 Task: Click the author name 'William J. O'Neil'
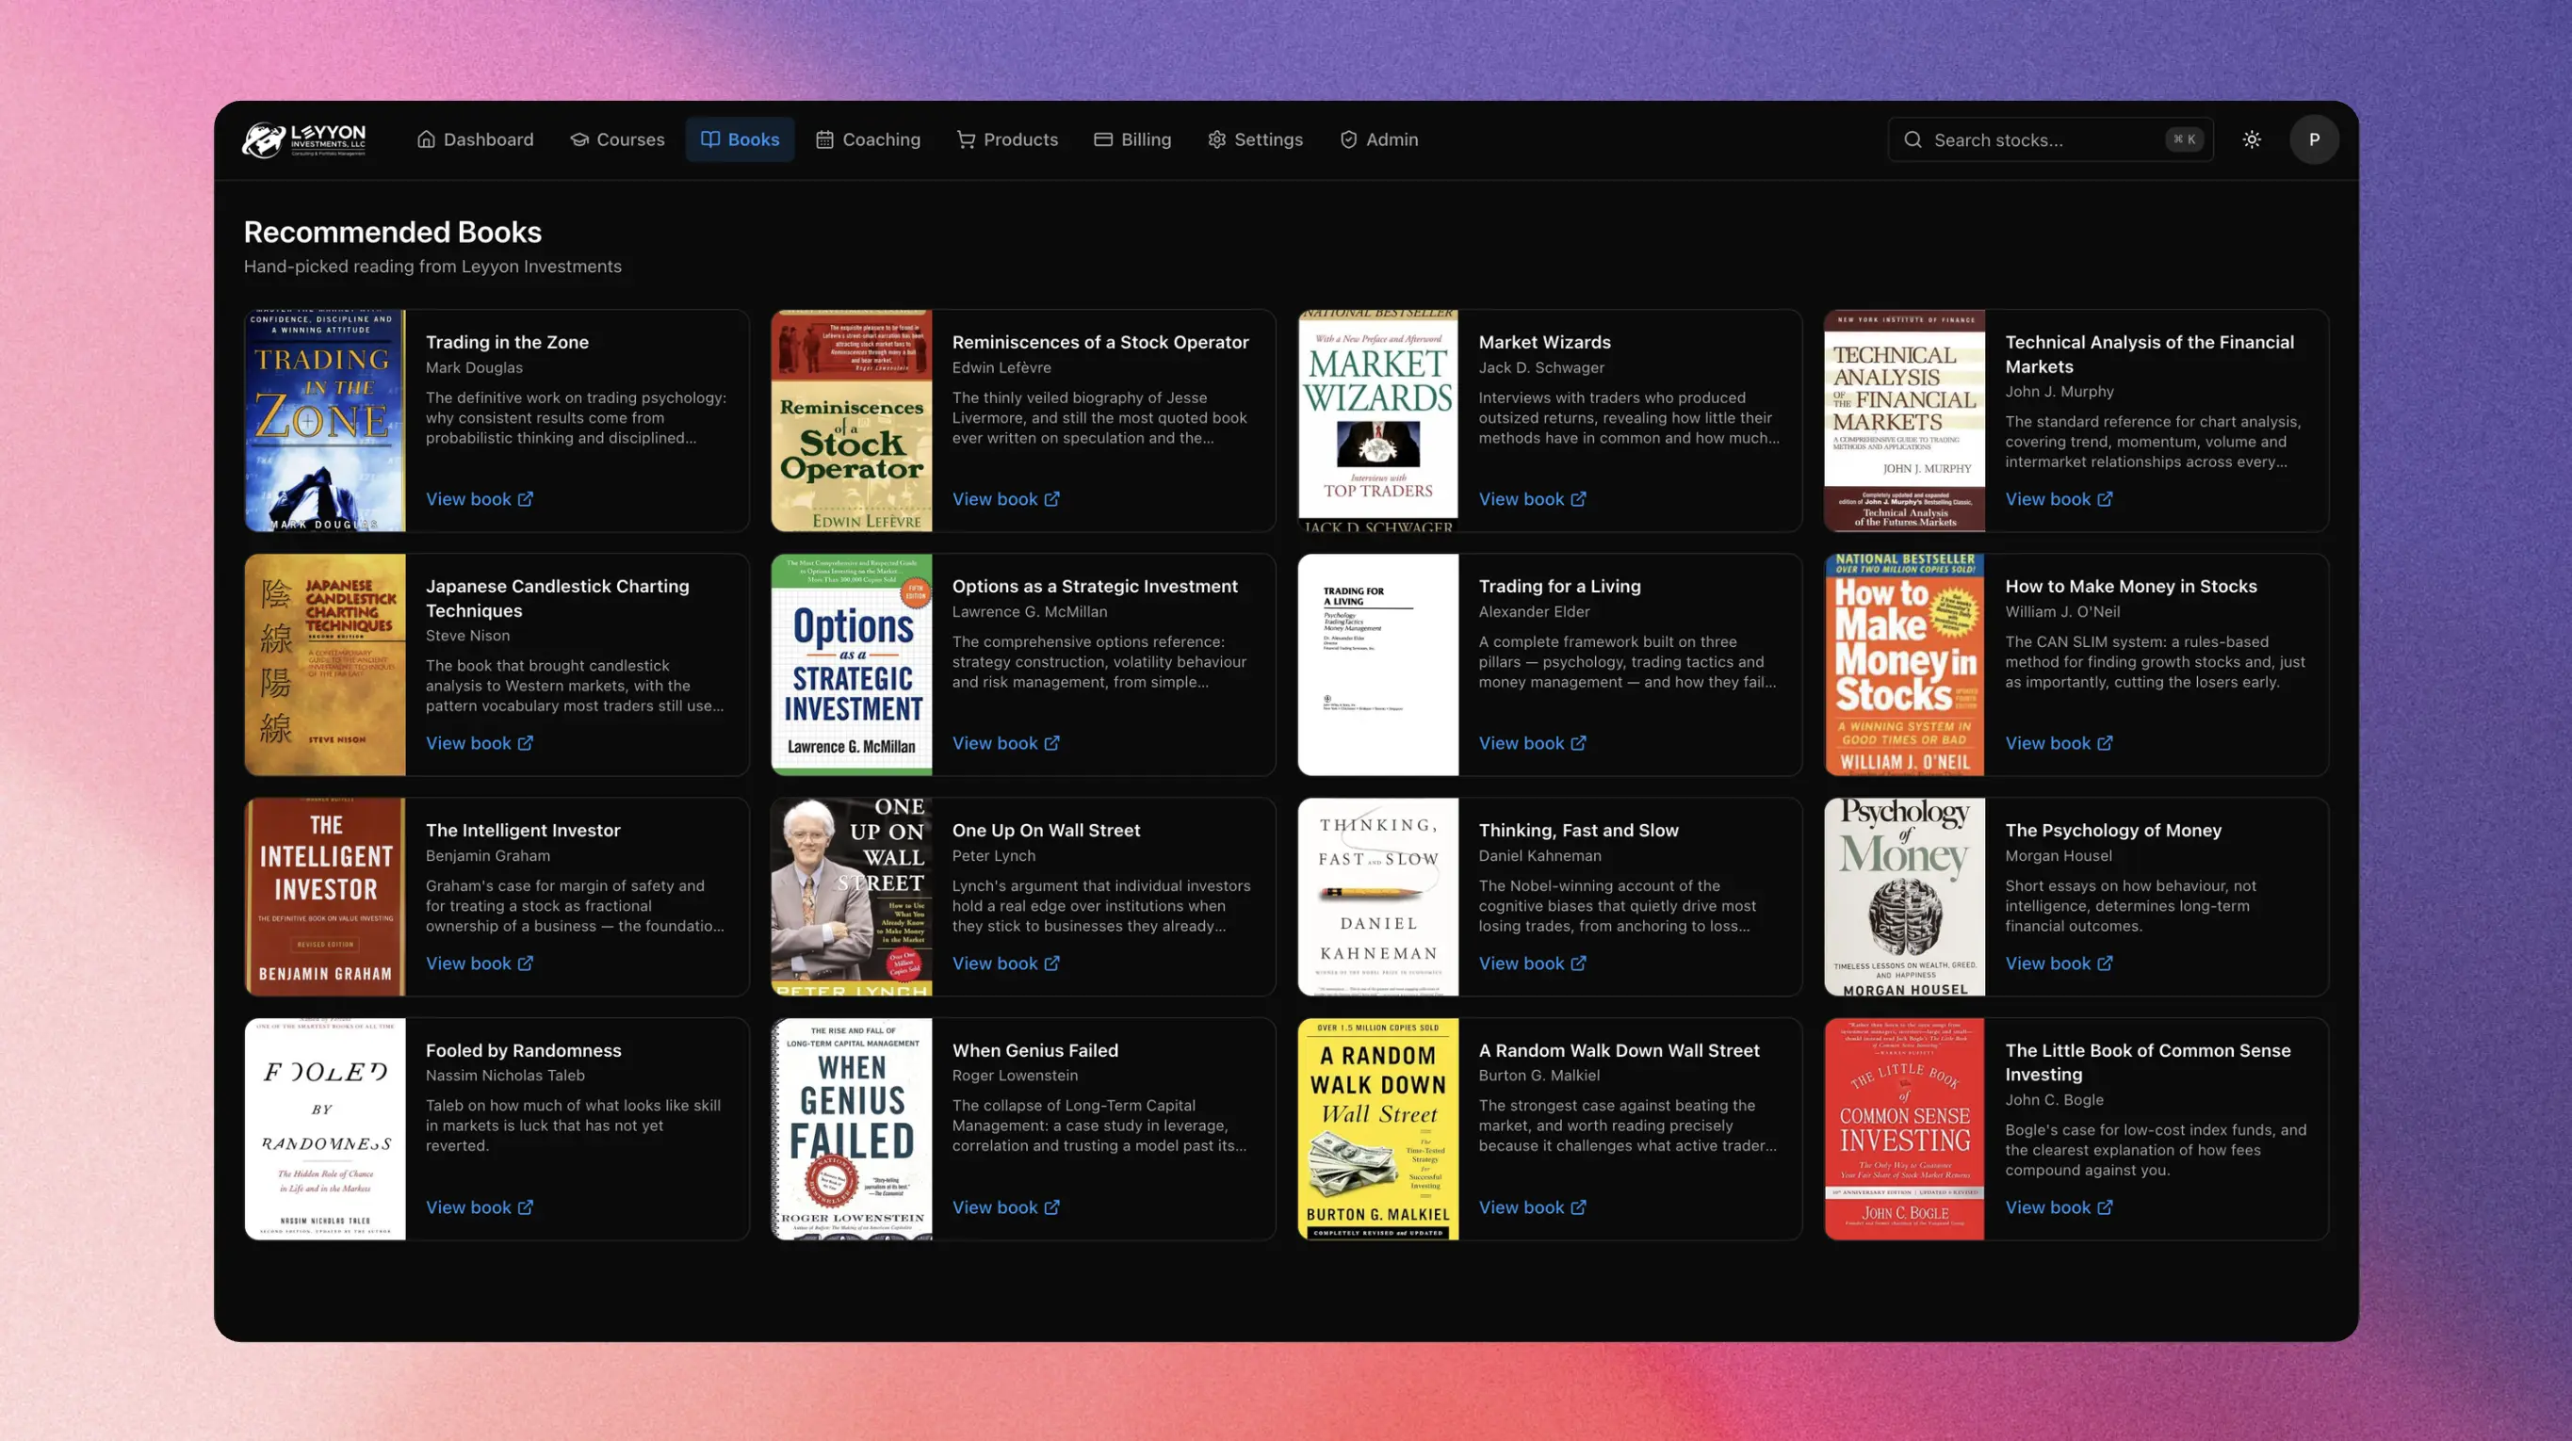coord(2061,612)
